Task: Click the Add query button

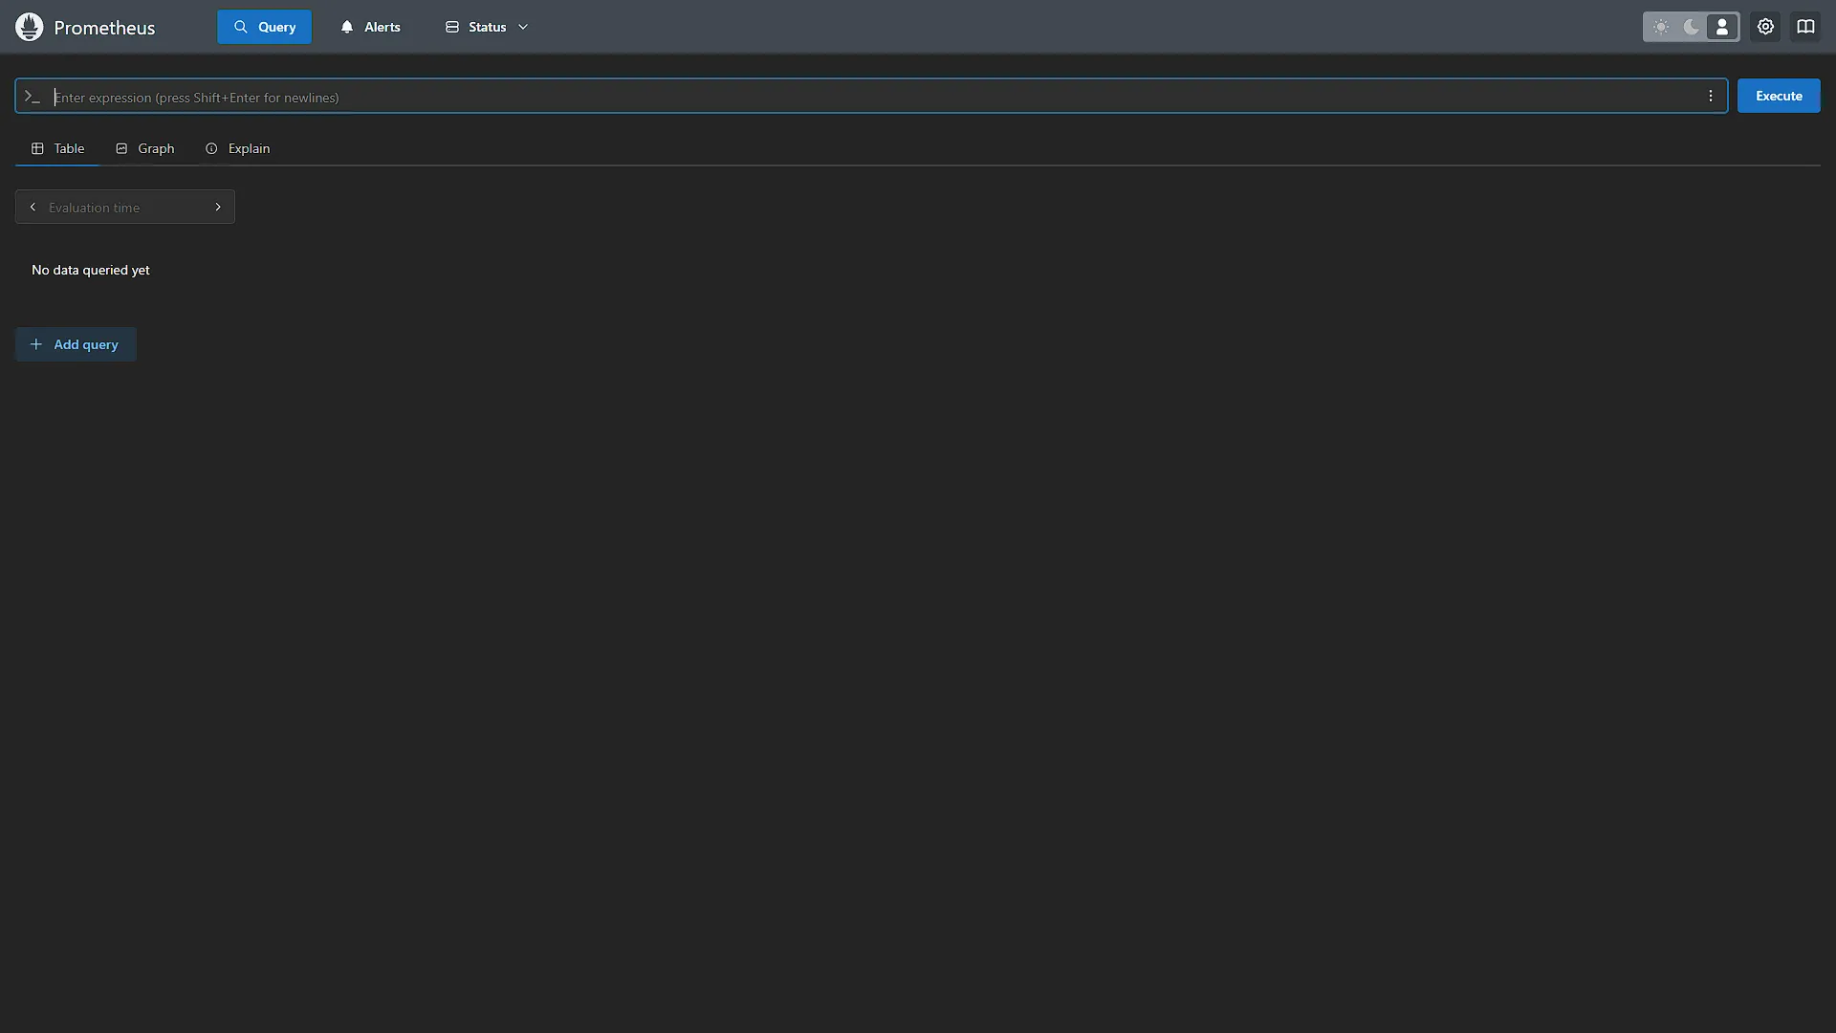Action: [x=76, y=344]
